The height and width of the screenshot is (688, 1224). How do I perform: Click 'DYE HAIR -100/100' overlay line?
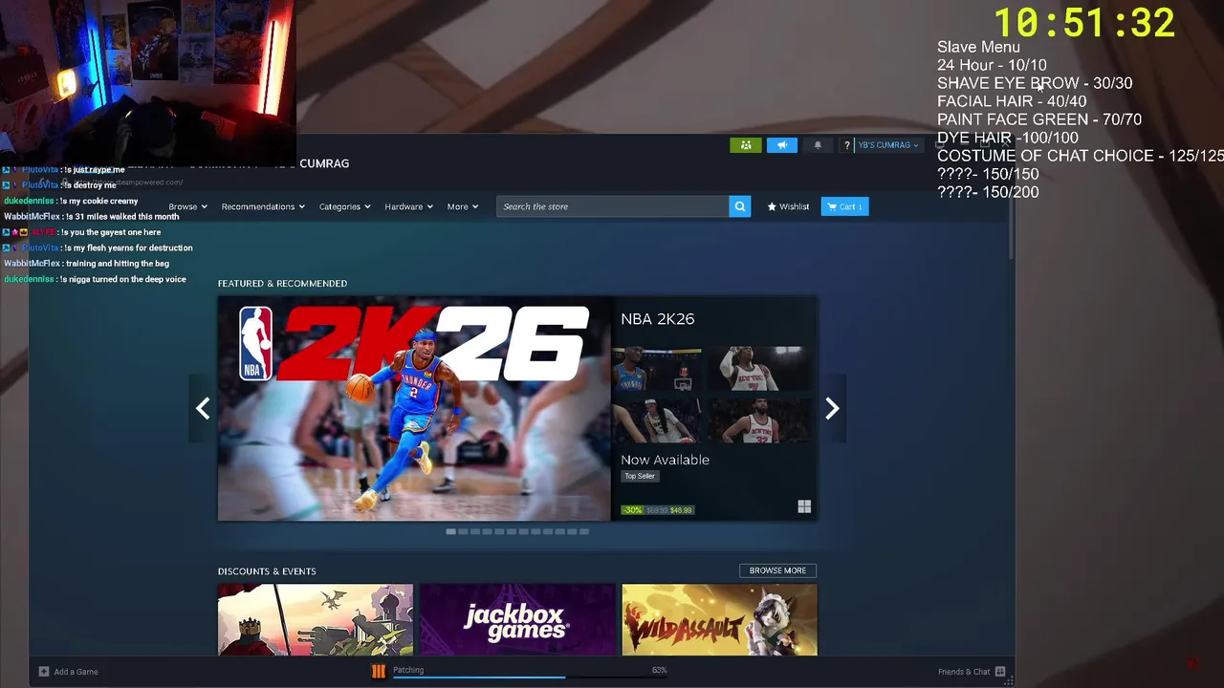[x=1008, y=138]
